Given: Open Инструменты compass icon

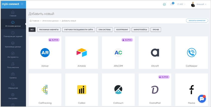Looking at the screenshot, I should pyautogui.click(x=13, y=53).
